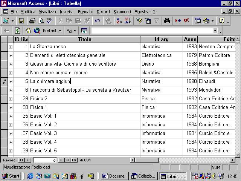Activate the Format Painter brush
Image resolution: width=241 pixels, height=181 pixels.
click(87, 21)
